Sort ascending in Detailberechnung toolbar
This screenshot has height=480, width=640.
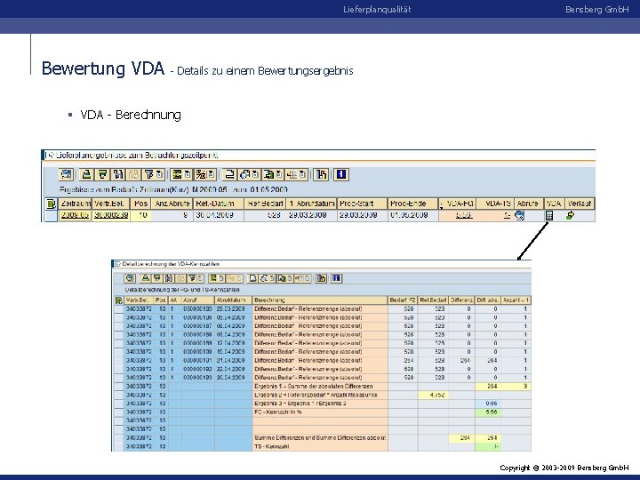point(145,278)
